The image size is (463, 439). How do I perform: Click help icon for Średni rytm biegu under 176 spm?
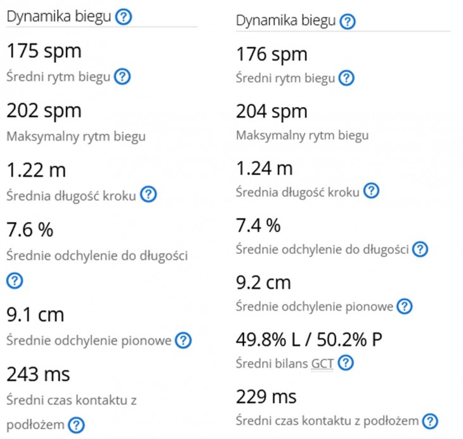346,78
